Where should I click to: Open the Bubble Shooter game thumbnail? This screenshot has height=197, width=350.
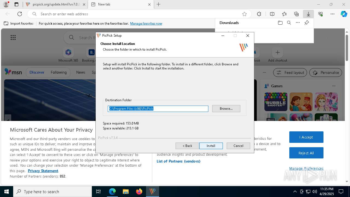276,102
